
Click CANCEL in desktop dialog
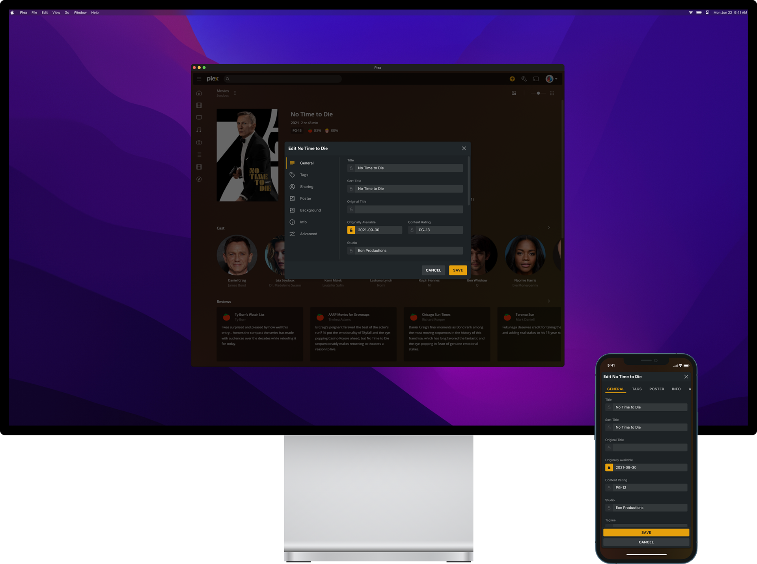[x=433, y=270]
